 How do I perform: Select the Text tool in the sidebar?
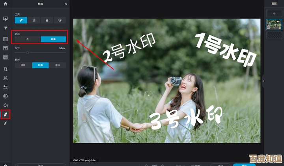click(x=6, y=48)
